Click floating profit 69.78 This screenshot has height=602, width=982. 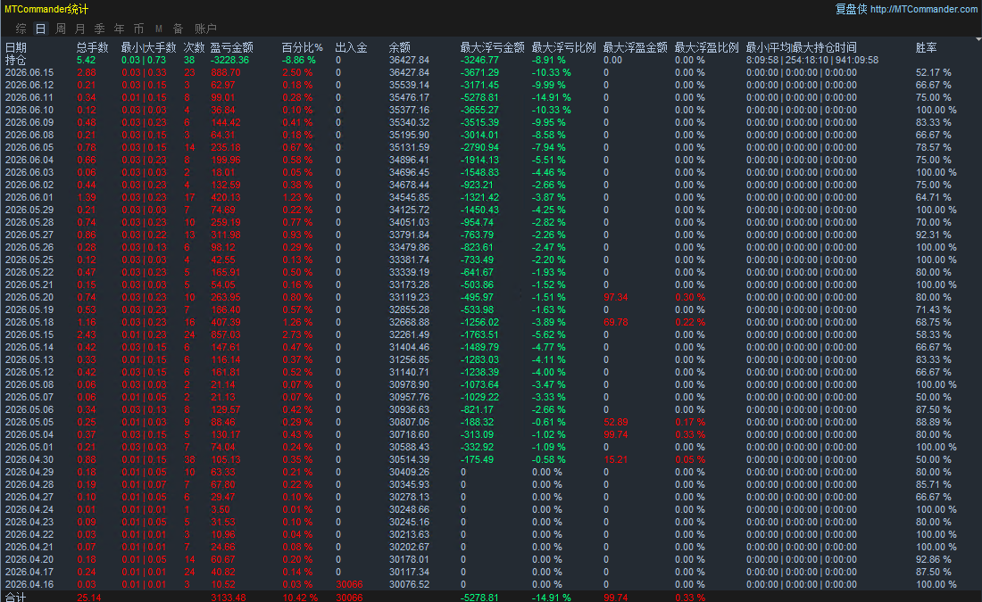coord(616,322)
